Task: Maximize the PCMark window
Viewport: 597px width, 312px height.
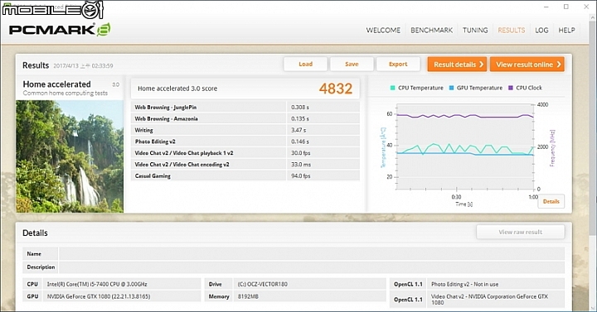Action: point(566,7)
